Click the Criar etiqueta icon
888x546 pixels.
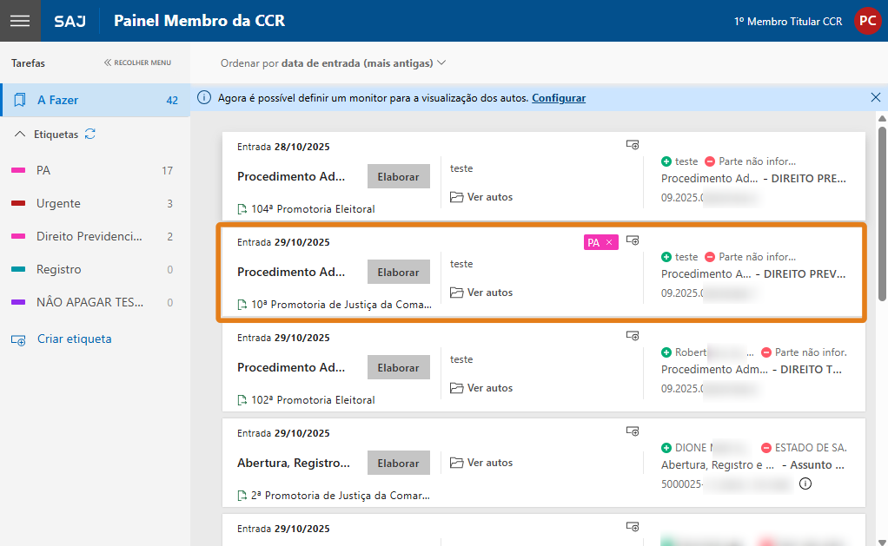point(18,339)
